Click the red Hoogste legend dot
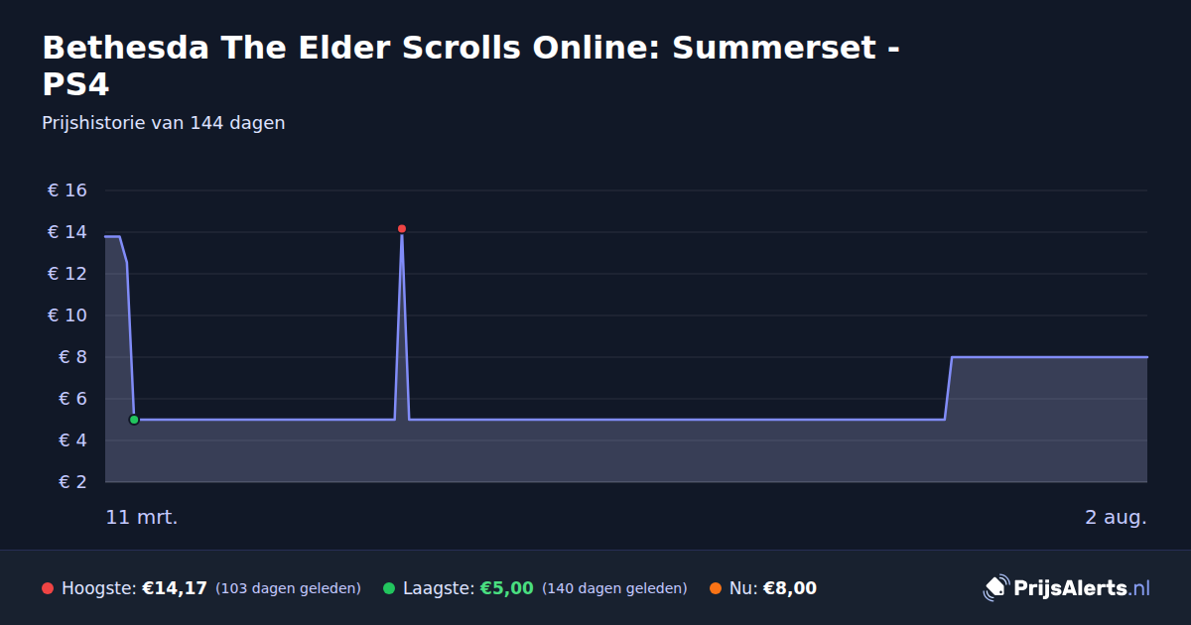 pyautogui.click(x=48, y=588)
